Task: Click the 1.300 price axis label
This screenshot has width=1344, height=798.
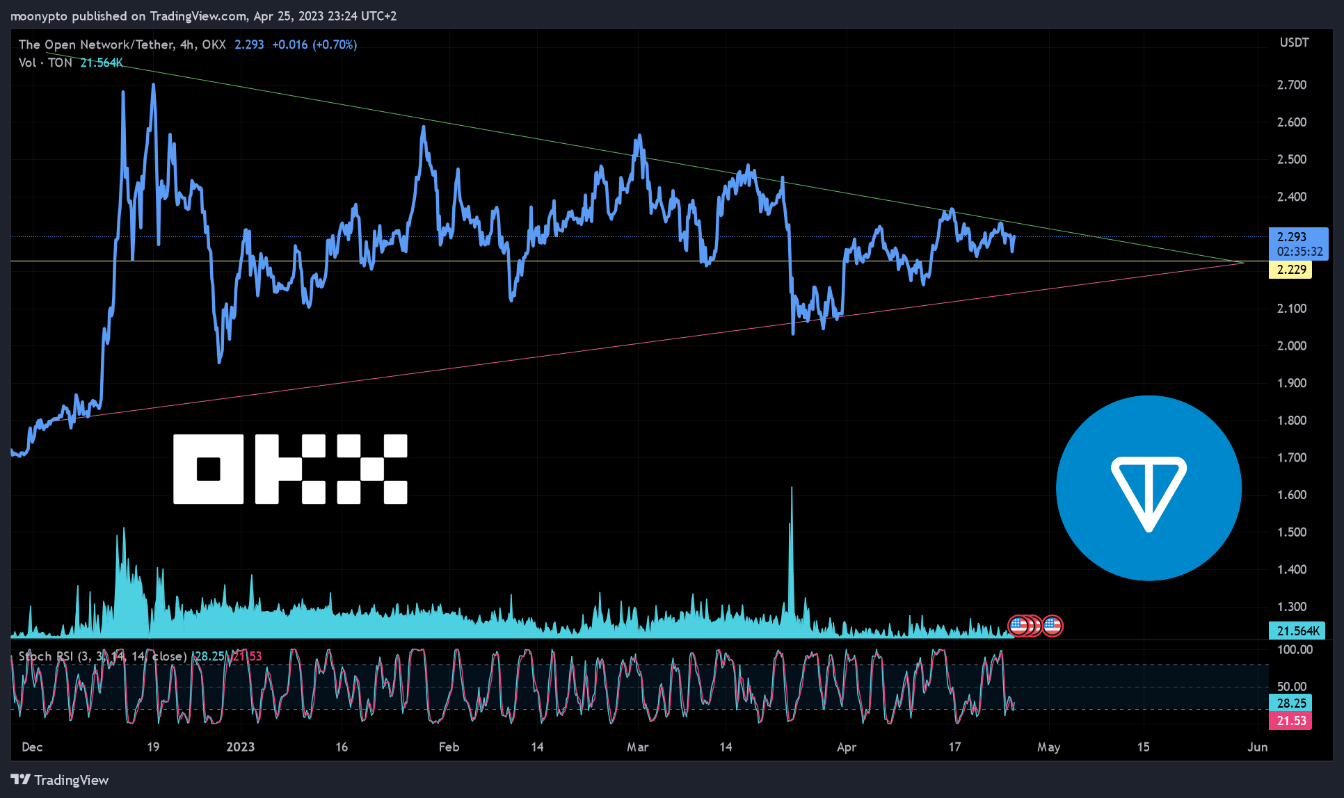Action: 1292,607
